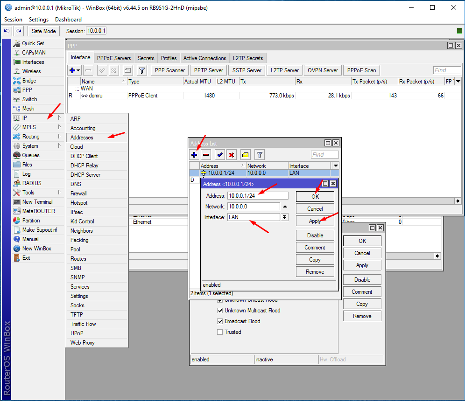Click Remove in background bridge port dialog

pyautogui.click(x=362, y=316)
